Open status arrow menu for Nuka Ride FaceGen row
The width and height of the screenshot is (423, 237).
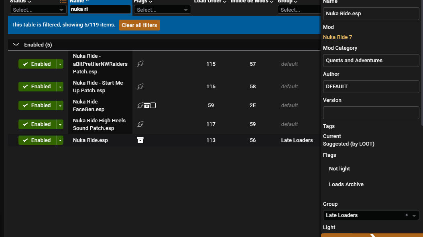pos(60,105)
